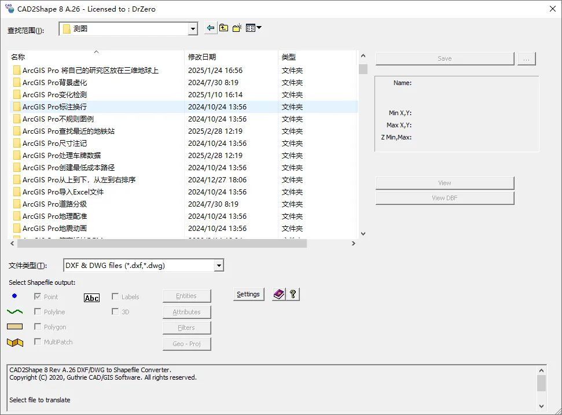Viewport: 562px width, 415px height.
Task: Sort by the 修改日期 column header
Action: click(231, 57)
